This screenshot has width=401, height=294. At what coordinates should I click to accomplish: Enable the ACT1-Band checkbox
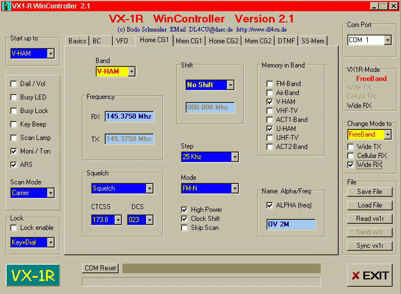pos(270,120)
